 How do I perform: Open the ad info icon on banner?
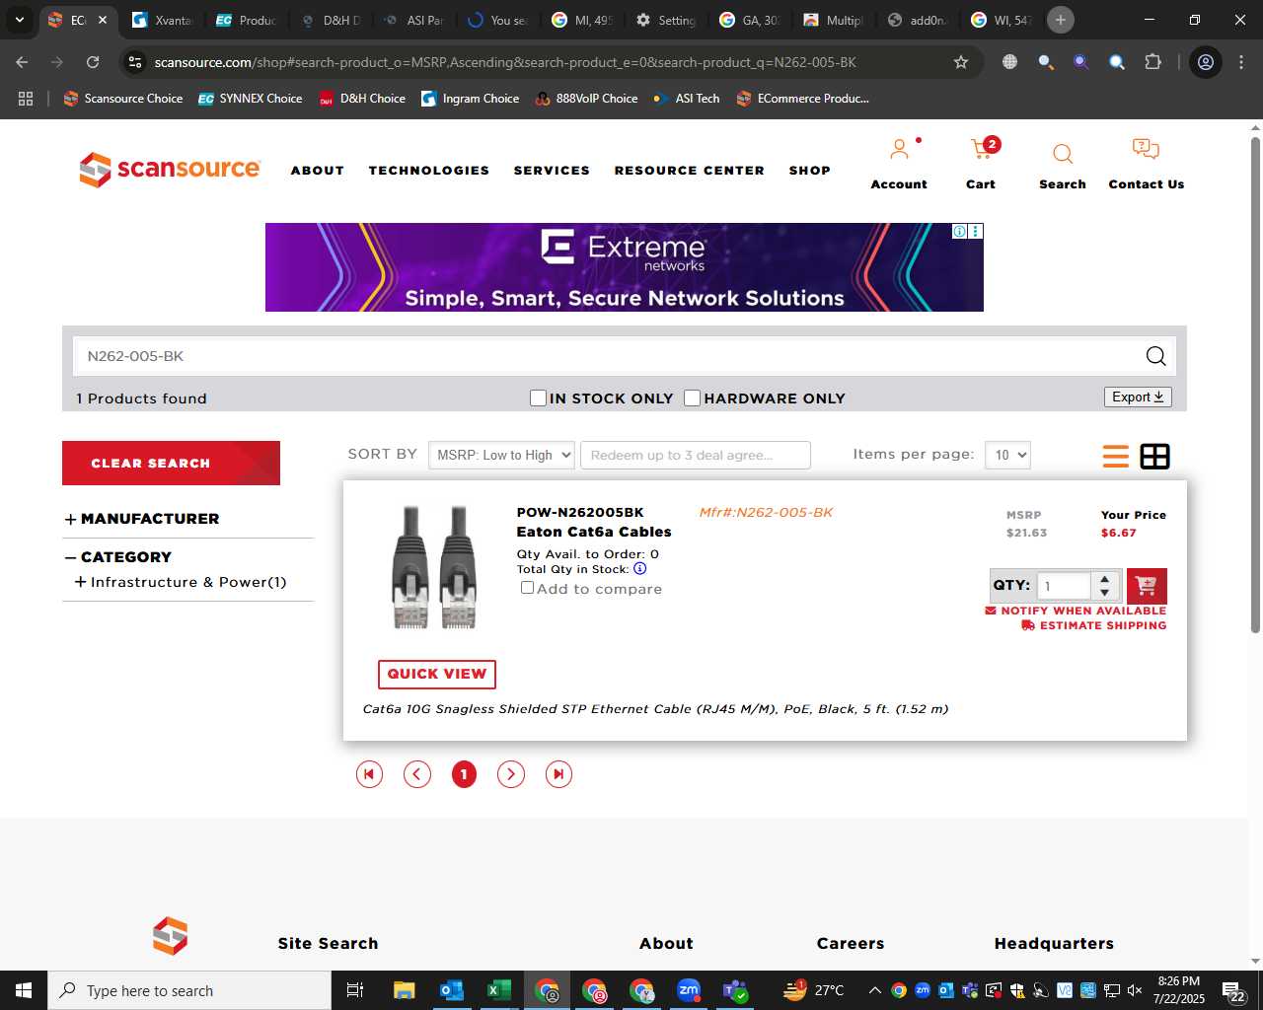click(x=959, y=231)
